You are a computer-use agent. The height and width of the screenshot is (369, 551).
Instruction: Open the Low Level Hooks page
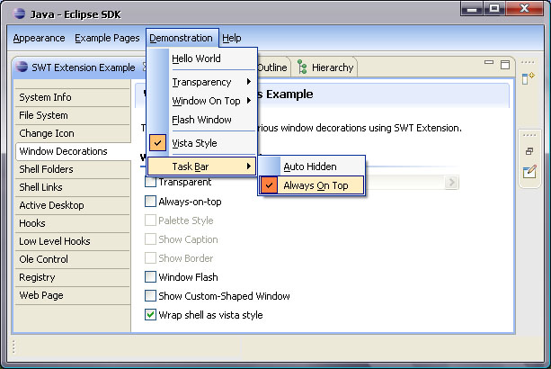[x=73, y=241]
